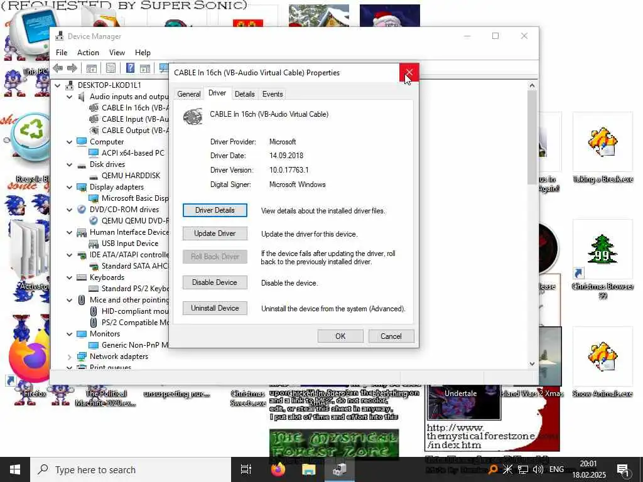Viewport: 643px width, 482px height.
Task: Click the ACPI x64-based PC icon
Action: [94, 153]
